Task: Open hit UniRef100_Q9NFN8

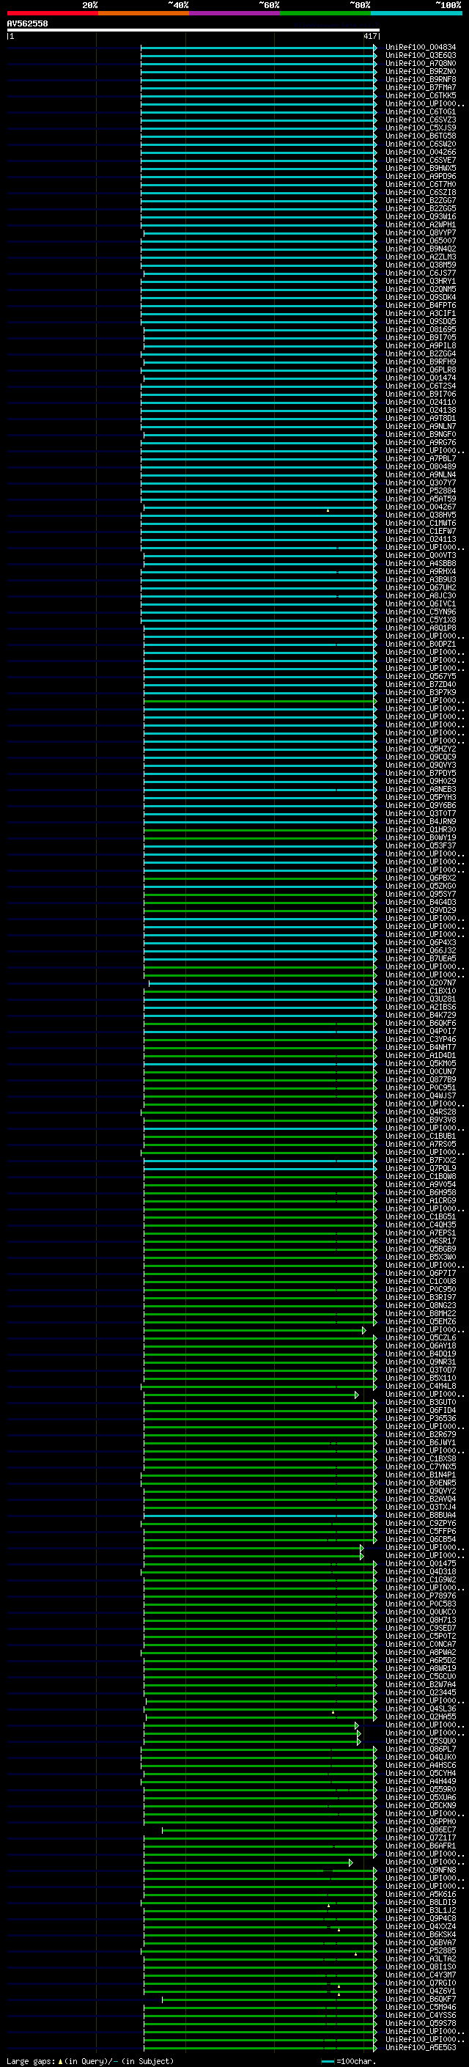Action: [421, 1870]
